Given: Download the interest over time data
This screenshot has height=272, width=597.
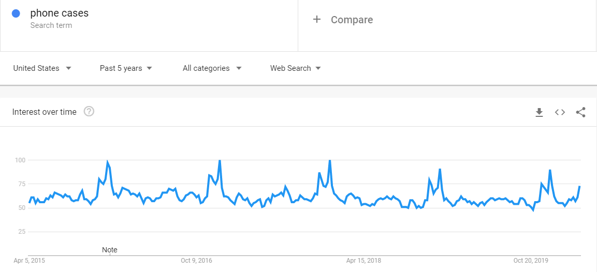Looking at the screenshot, I should pyautogui.click(x=539, y=112).
